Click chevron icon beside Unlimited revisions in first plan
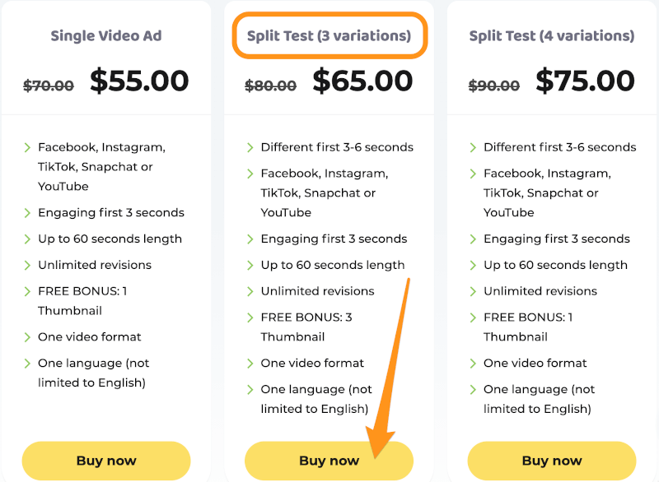 click(x=27, y=265)
